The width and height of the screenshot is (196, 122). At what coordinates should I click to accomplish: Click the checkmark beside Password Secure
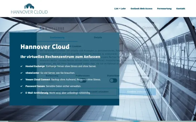click(x=21, y=86)
